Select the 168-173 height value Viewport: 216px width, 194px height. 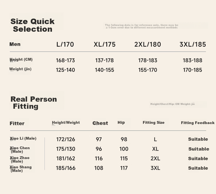click(65, 60)
